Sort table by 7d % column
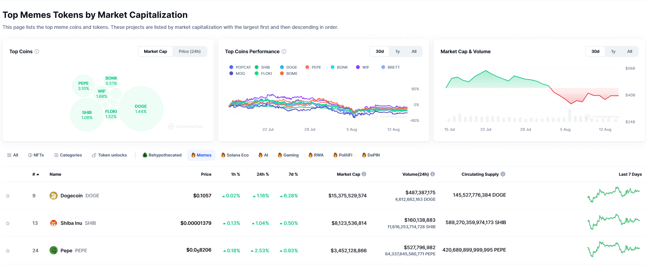The height and width of the screenshot is (266, 646). [x=293, y=174]
